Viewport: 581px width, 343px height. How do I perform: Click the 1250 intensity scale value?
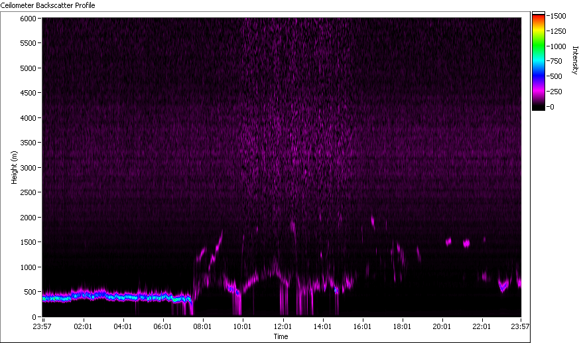tap(558, 31)
